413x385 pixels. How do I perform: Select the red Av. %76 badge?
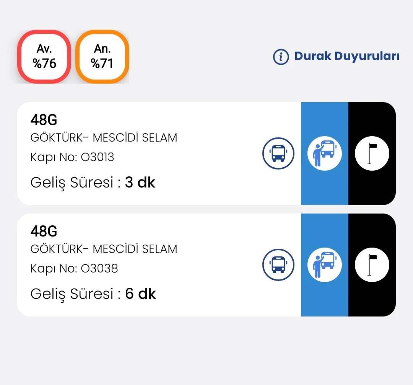click(x=44, y=57)
